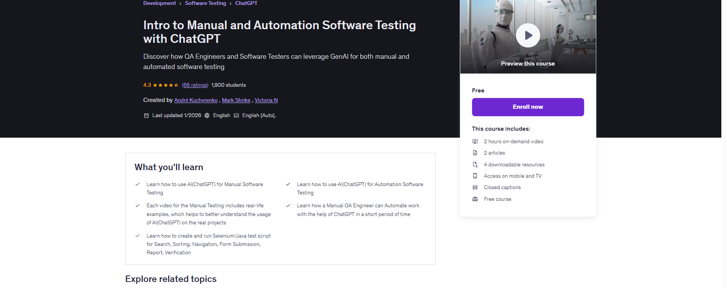This screenshot has height=288, width=727.
Task: Open instructor Victoria N's profile
Action: 266,100
